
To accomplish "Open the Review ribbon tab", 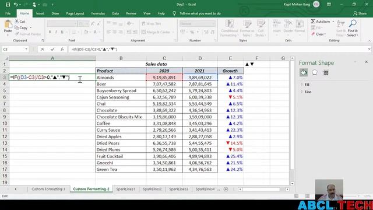I will tap(131, 13).
